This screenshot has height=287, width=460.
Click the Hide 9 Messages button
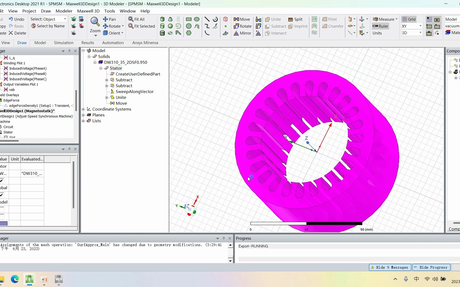tap(390, 267)
